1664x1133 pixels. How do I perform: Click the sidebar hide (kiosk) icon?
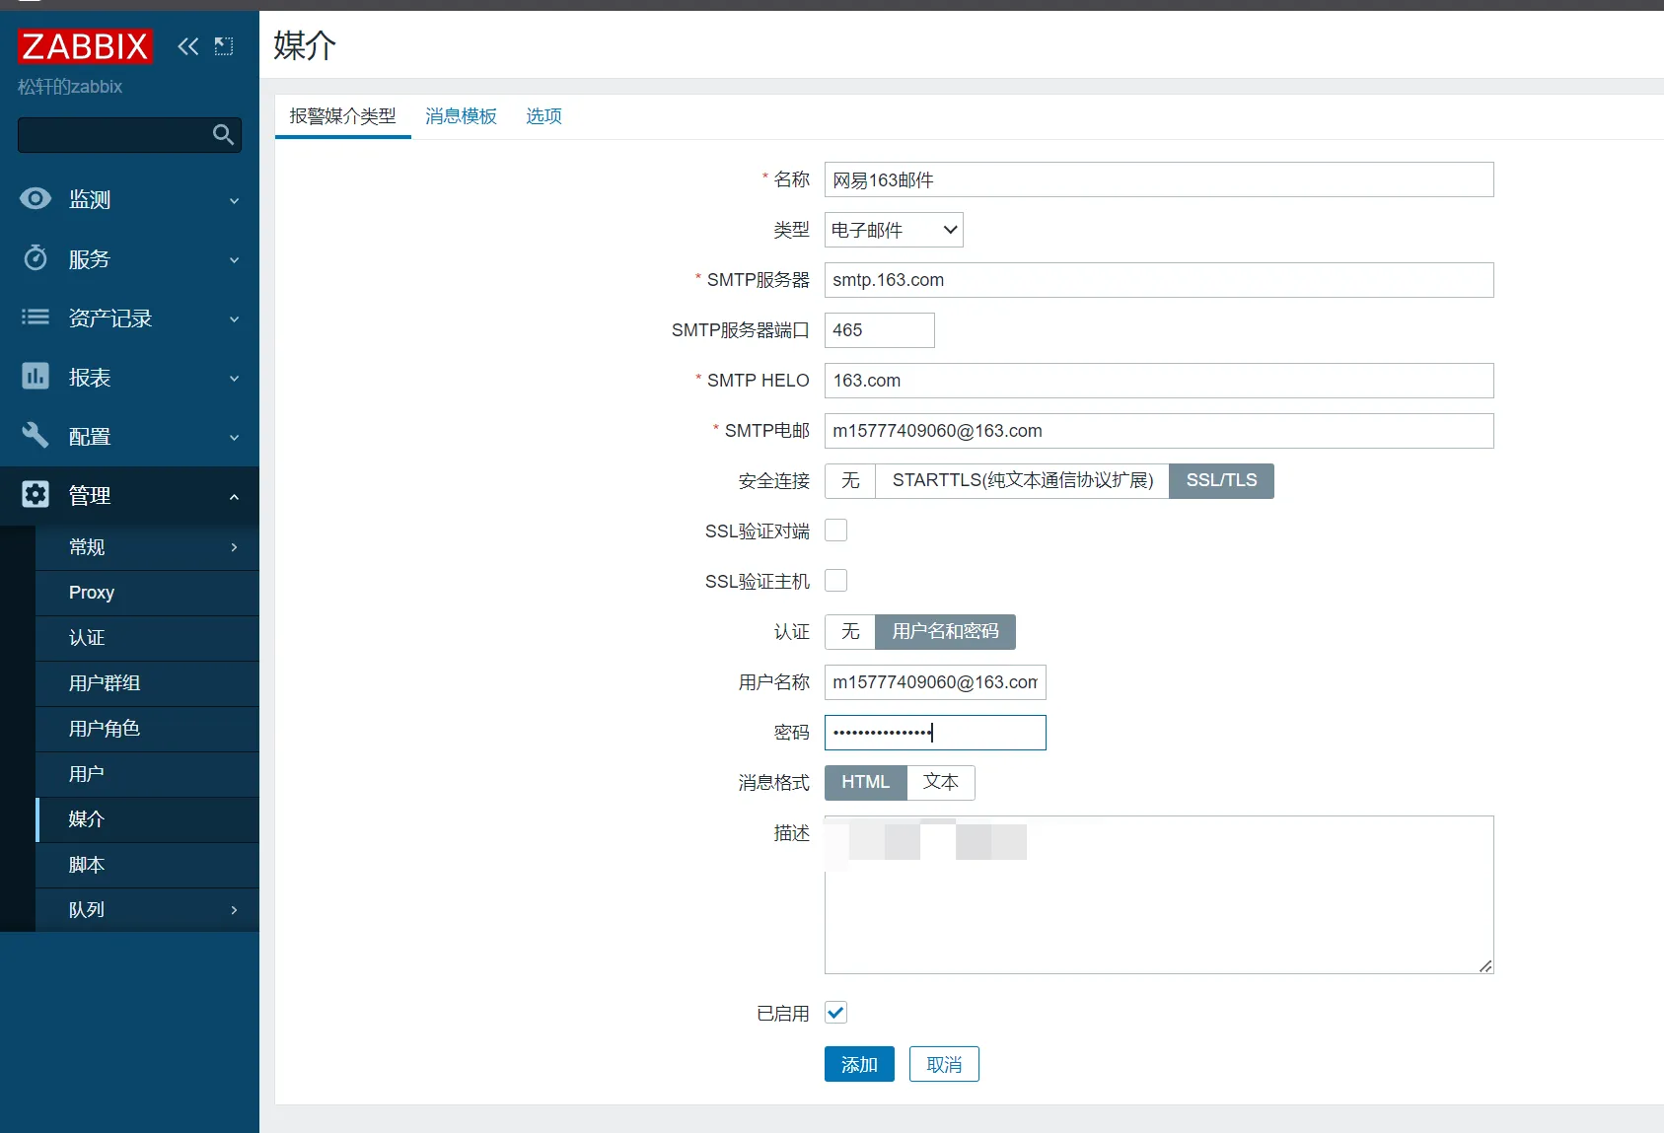tap(224, 46)
